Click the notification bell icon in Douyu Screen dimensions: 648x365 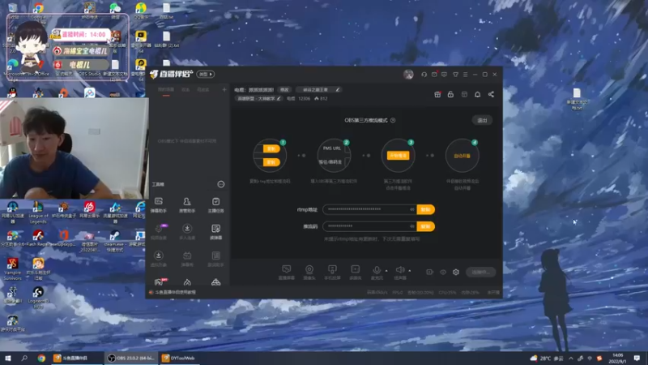(477, 94)
